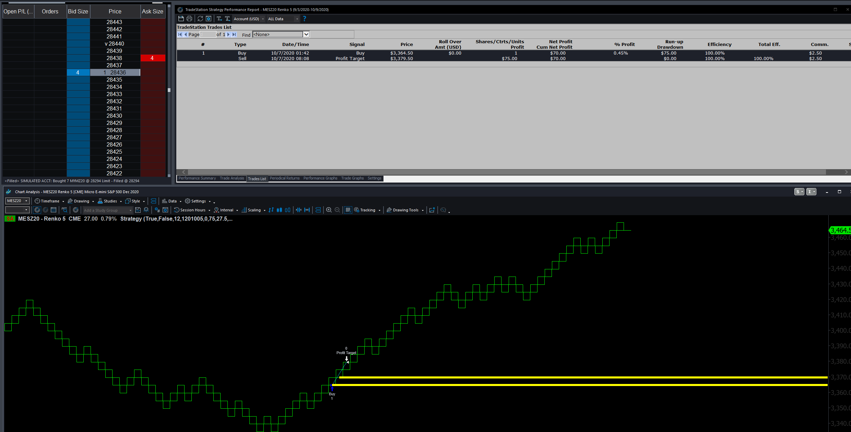Viewport: 851px width, 432px height.
Task: Open the Session Hours menu
Action: (x=192, y=210)
